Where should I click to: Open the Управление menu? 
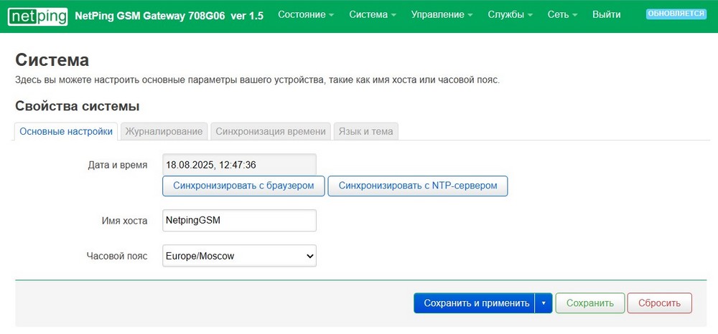442,15
